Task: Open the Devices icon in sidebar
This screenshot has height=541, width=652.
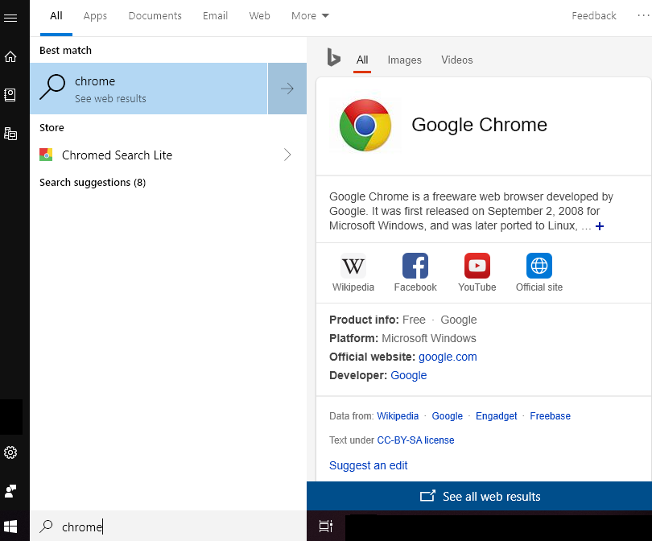Action: pos(10,134)
